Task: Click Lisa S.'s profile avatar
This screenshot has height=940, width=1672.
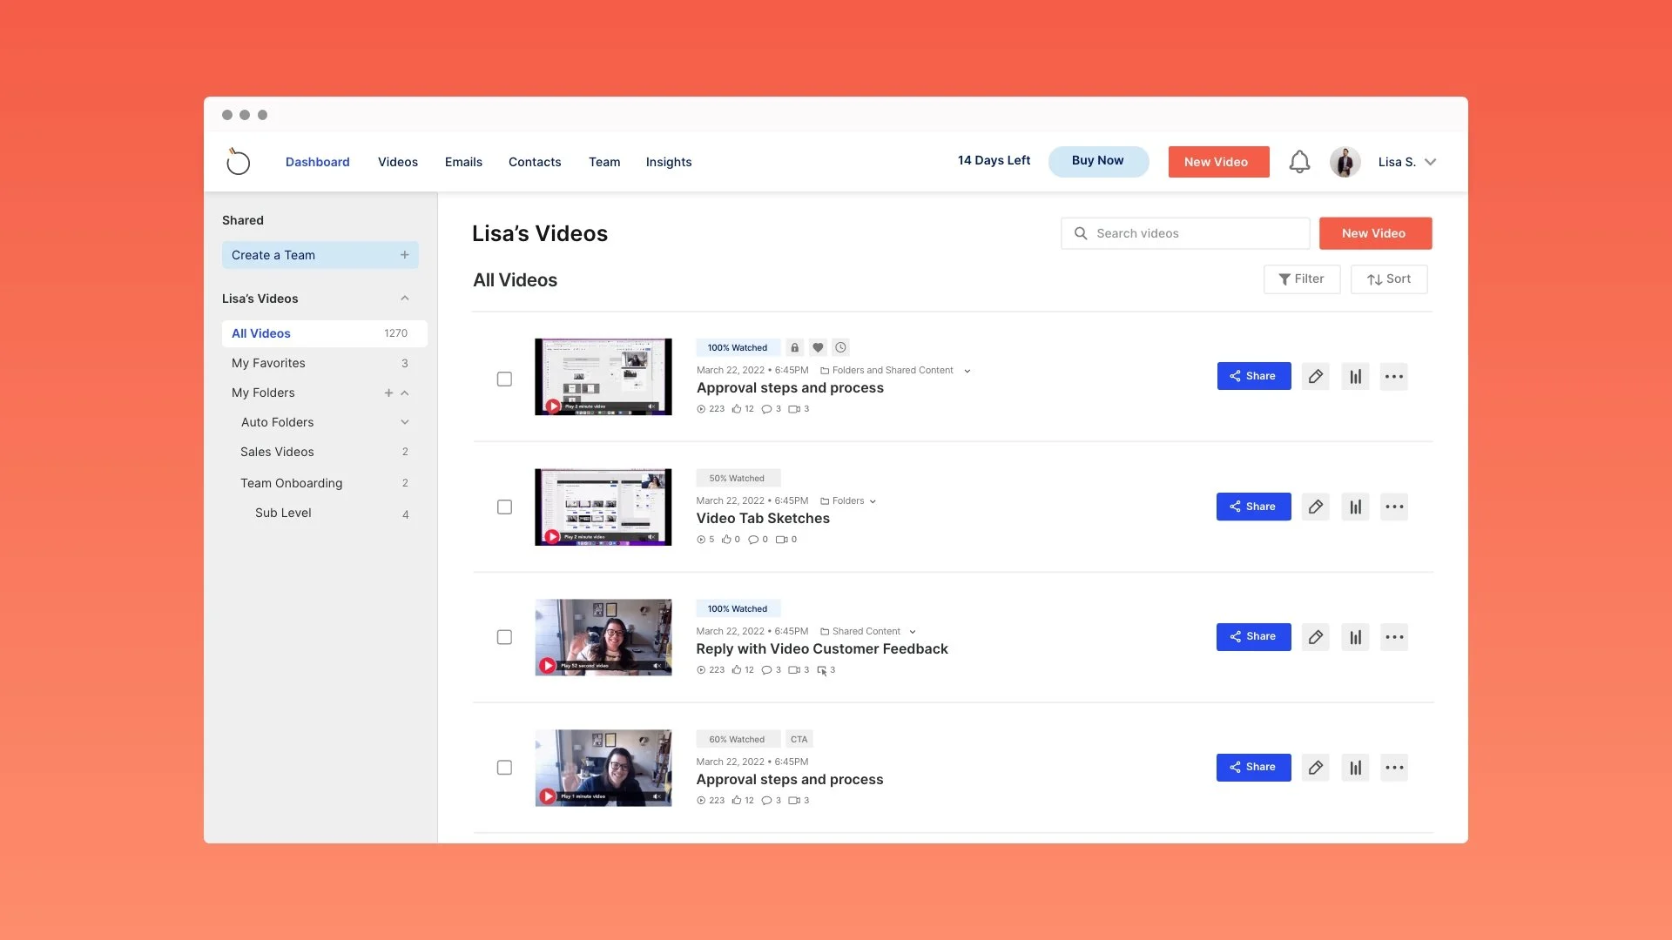Action: point(1345,162)
